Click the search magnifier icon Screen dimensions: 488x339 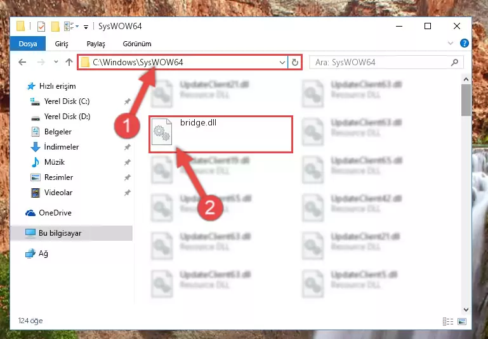[x=454, y=63]
